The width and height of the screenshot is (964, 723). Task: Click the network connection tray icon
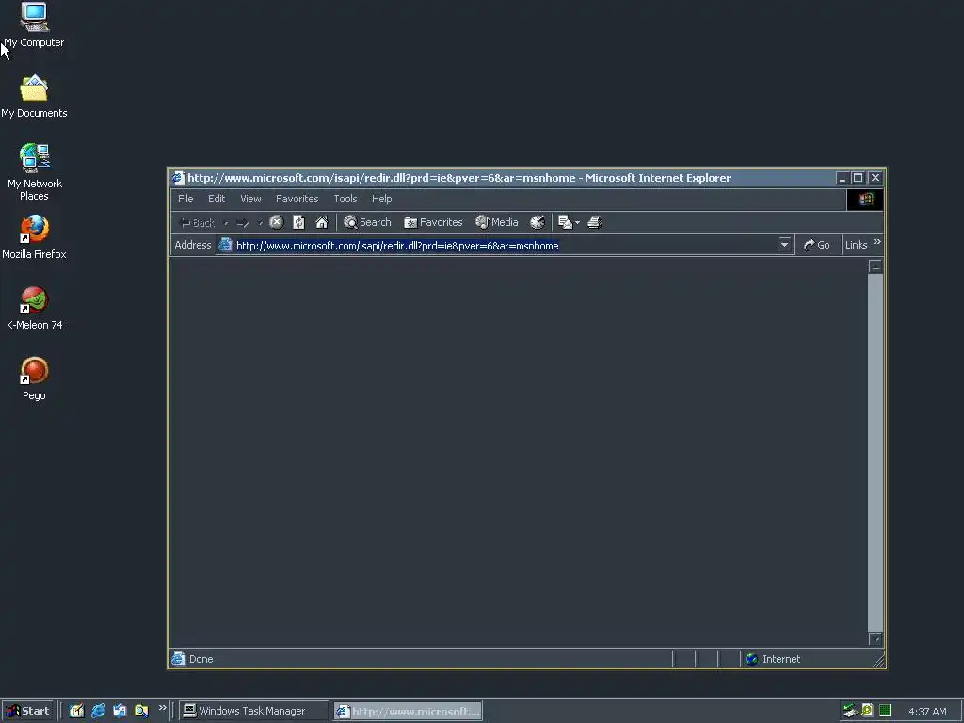(x=850, y=711)
